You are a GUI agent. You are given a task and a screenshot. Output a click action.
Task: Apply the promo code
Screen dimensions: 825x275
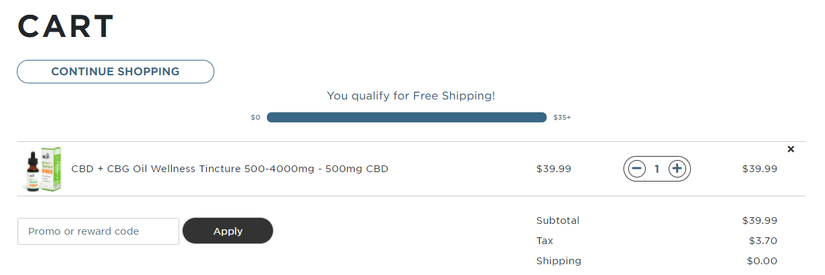(x=228, y=231)
